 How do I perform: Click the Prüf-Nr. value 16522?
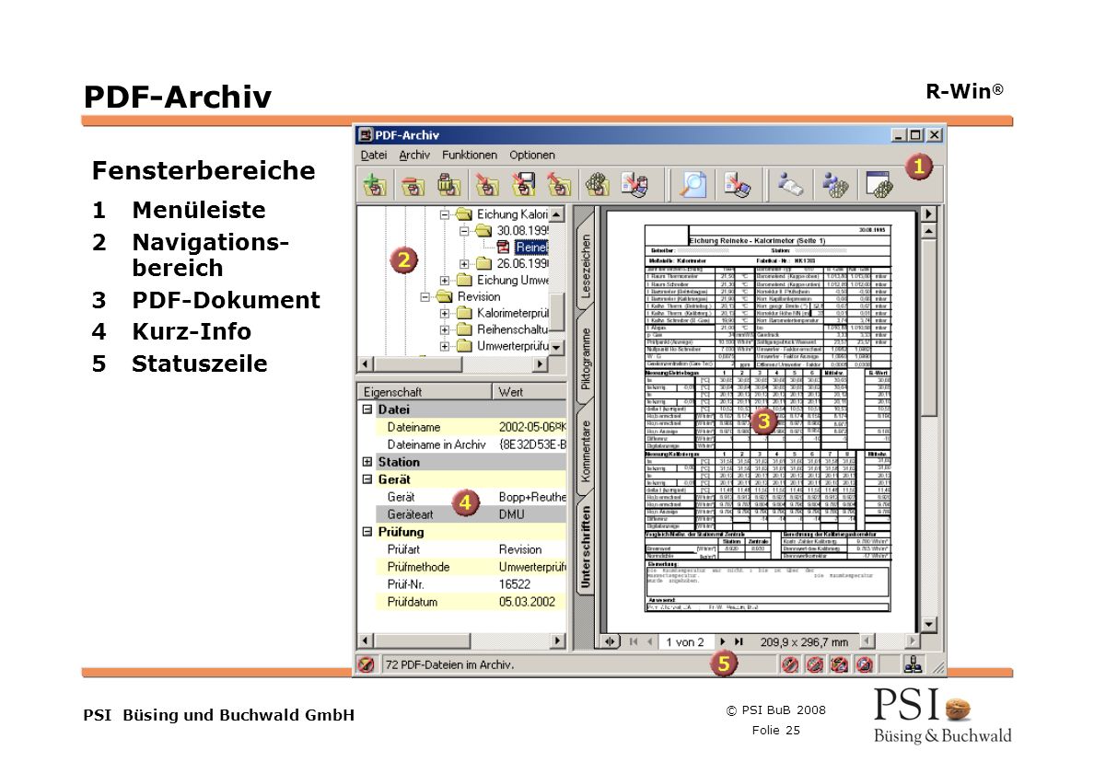tap(514, 584)
